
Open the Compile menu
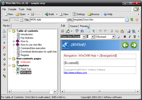tap(12, 9)
